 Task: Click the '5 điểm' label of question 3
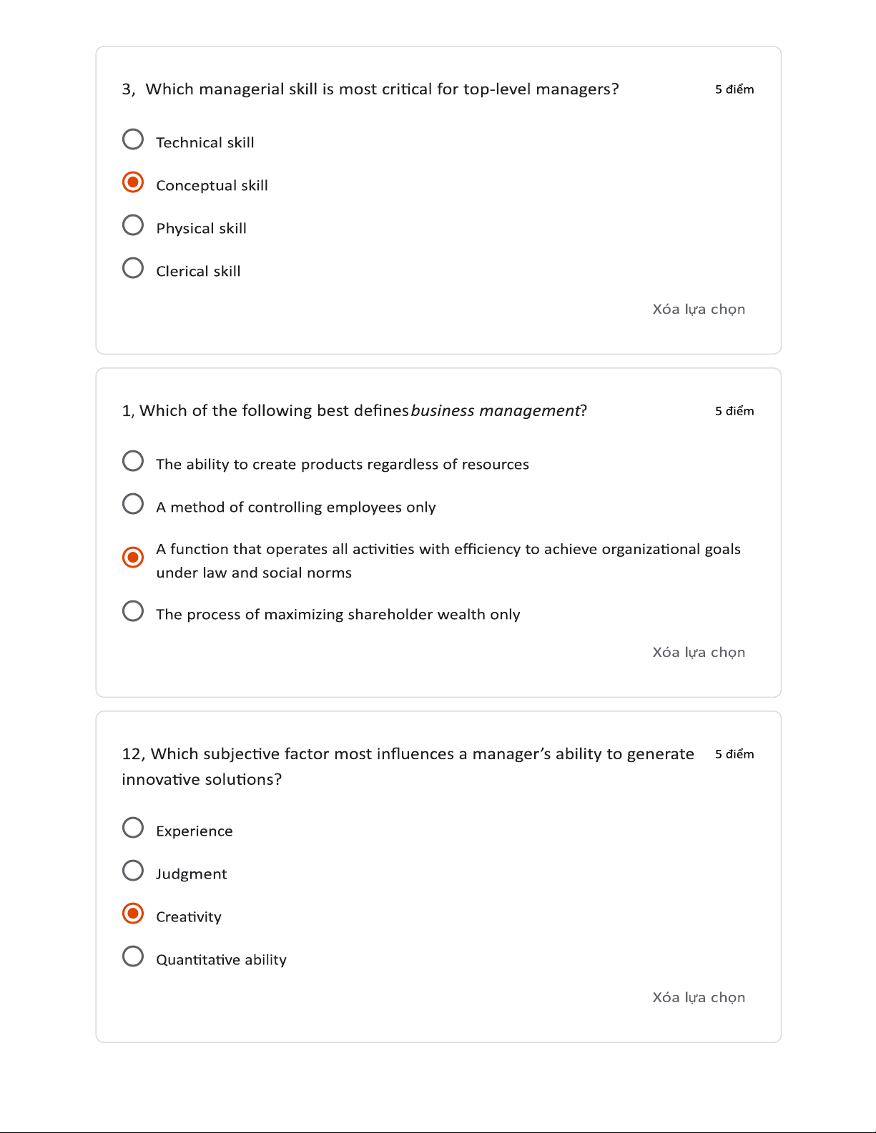click(734, 89)
